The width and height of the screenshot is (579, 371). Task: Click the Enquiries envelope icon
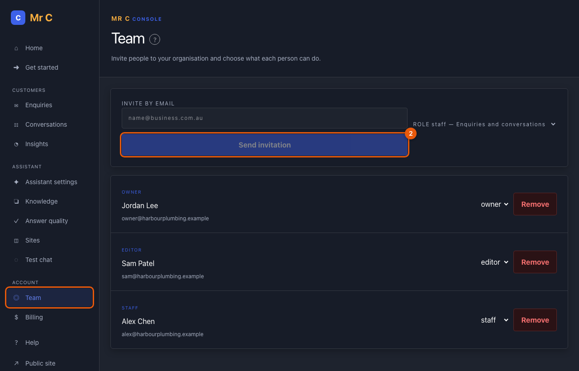[16, 105]
